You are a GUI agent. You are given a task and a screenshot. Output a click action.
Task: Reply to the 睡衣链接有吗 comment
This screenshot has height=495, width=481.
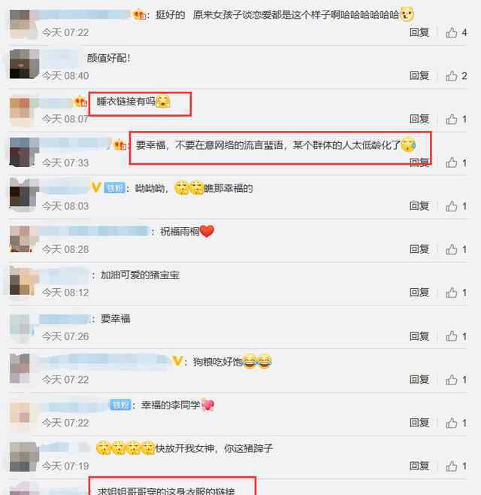(x=419, y=119)
